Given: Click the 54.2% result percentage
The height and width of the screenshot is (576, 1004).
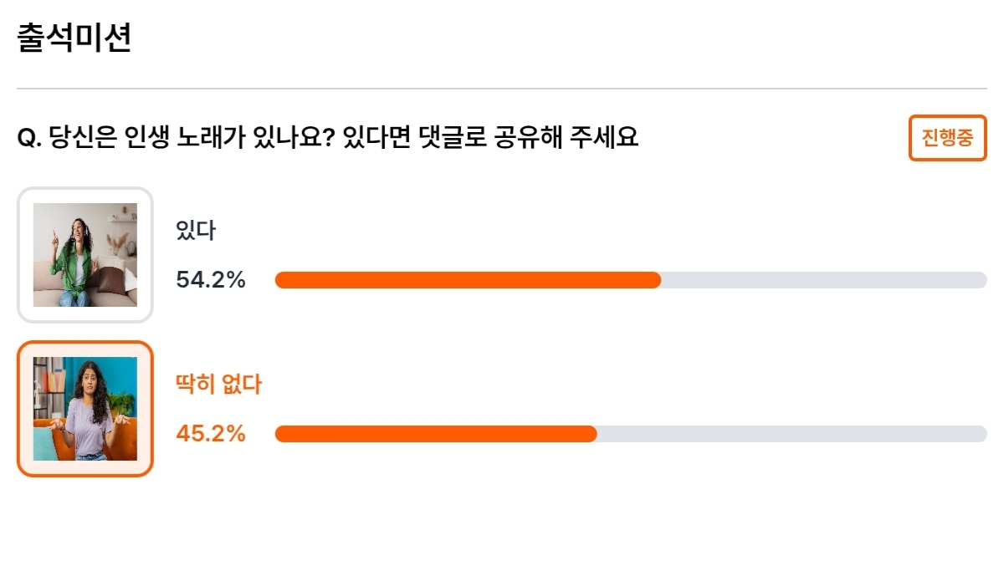Looking at the screenshot, I should point(211,280).
